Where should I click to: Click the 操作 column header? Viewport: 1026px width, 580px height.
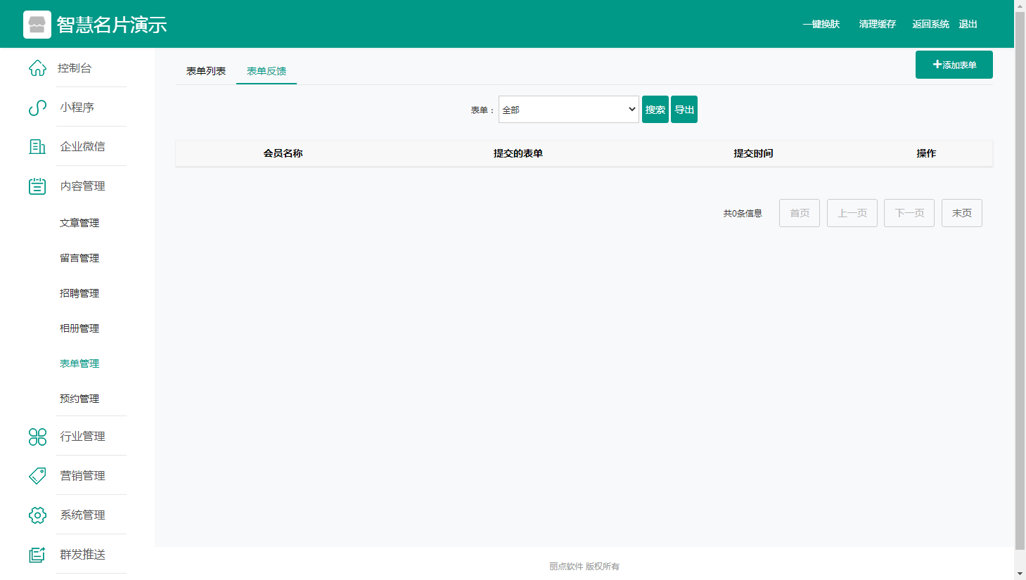pos(926,153)
